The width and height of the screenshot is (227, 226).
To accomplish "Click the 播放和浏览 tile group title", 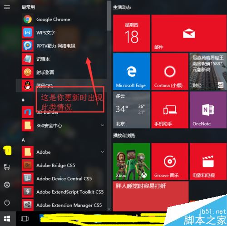I will (124, 136).
